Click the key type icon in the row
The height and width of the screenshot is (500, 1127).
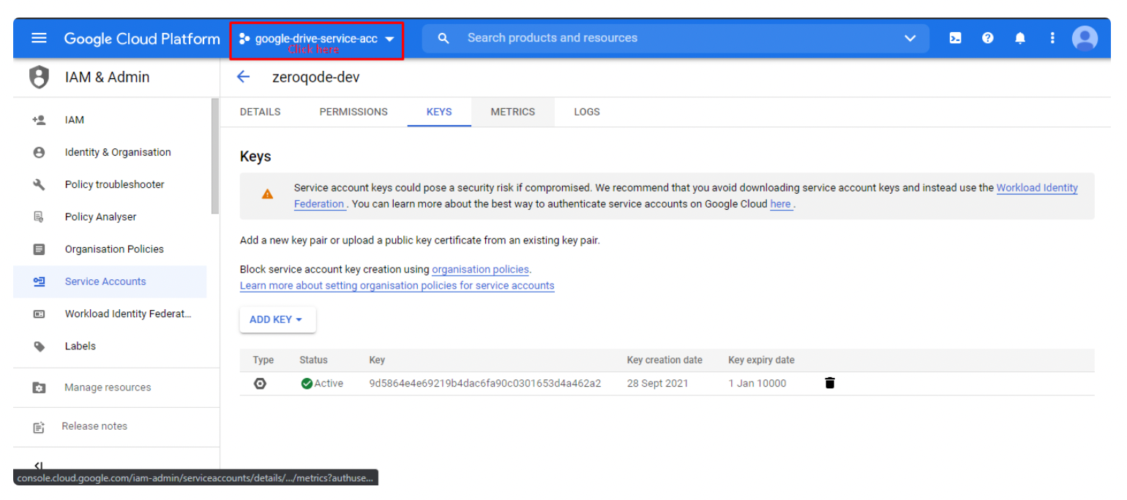(x=260, y=383)
